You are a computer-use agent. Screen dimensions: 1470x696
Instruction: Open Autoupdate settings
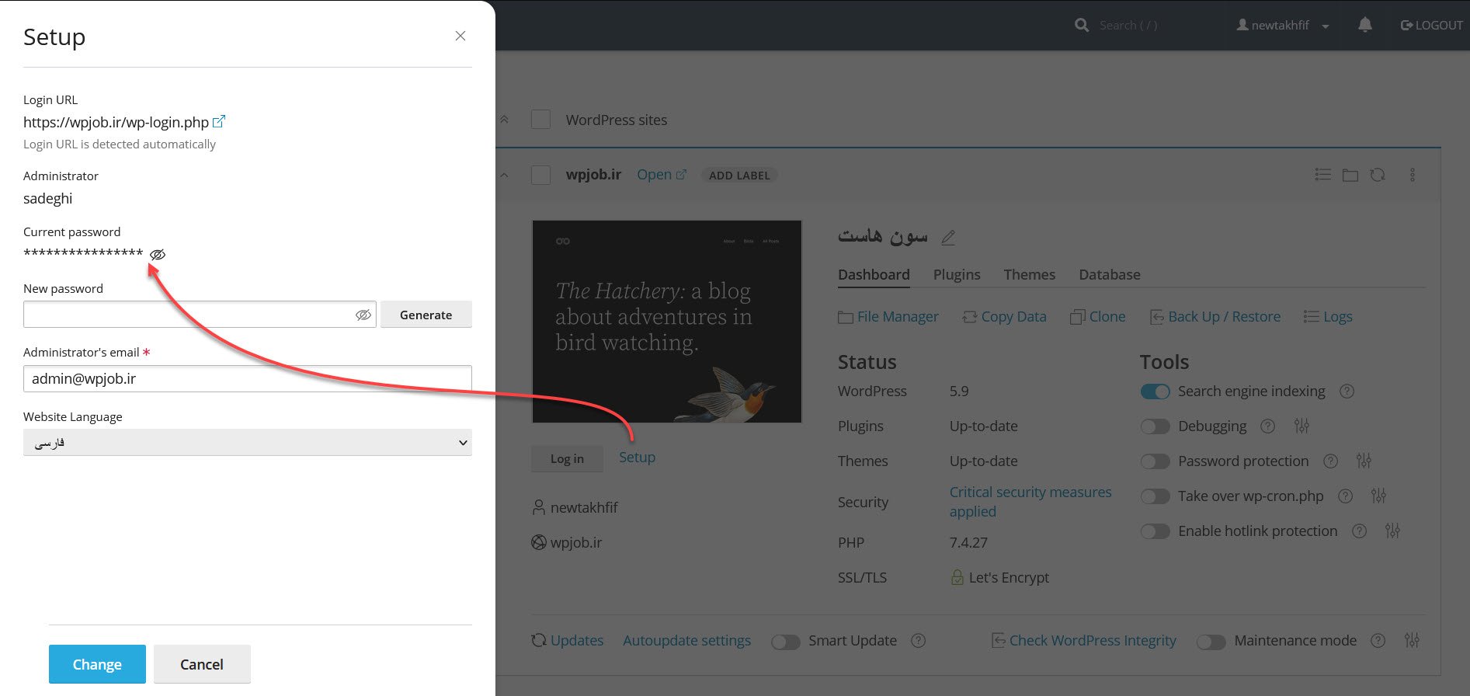(x=686, y=641)
